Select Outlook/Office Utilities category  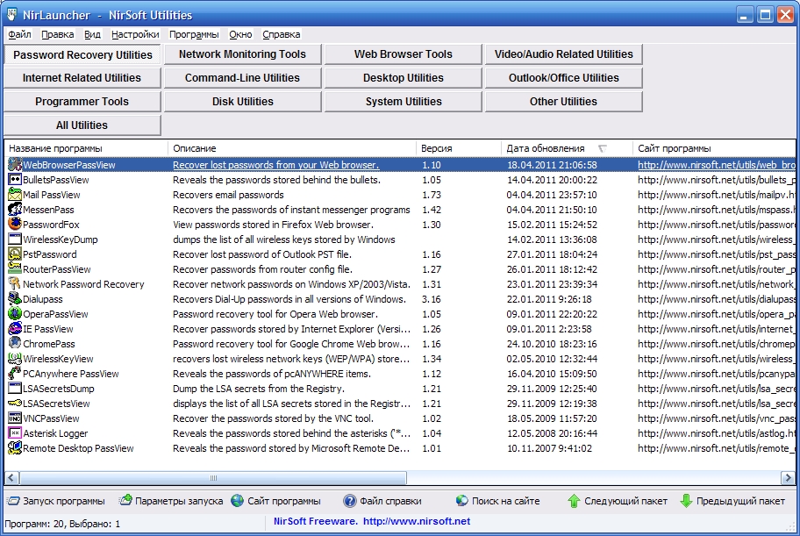tap(563, 77)
